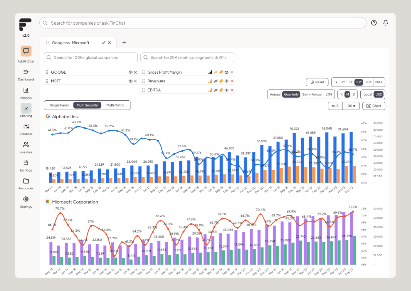Image resolution: width=411 pixels, height=291 pixels.
Task: Set time range to MAX
Action: pos(379,82)
